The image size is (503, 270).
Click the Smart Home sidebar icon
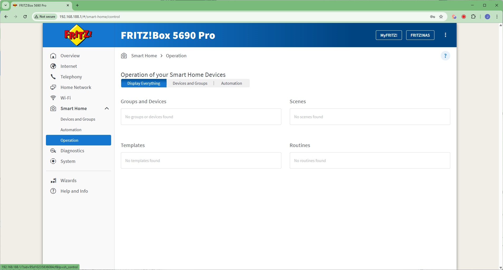click(53, 108)
